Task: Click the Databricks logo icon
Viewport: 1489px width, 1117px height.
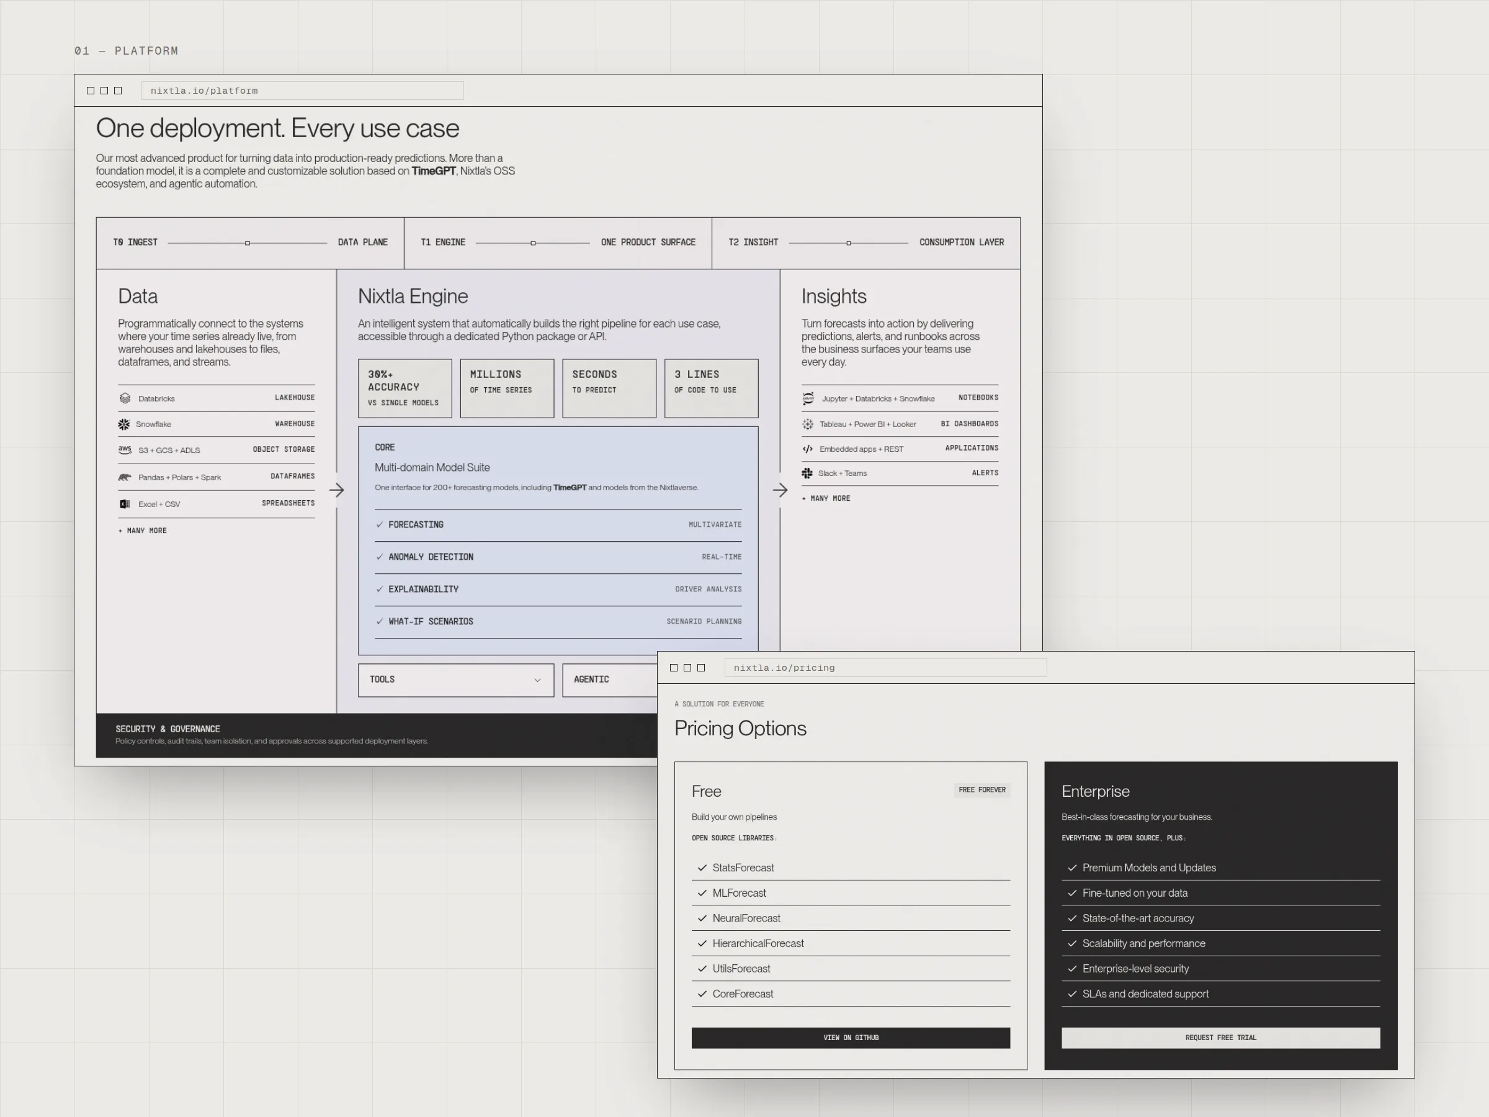Action: (x=125, y=398)
